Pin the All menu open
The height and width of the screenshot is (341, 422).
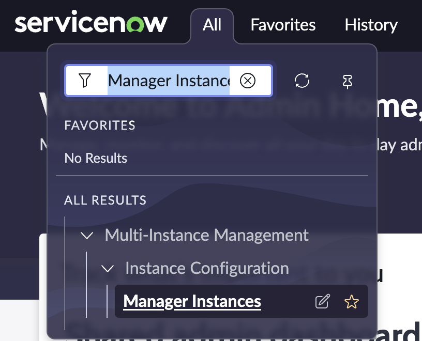(x=347, y=81)
